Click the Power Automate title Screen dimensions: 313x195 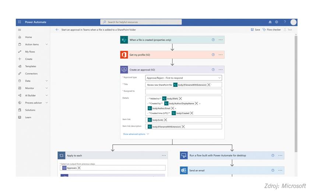[x=35, y=22]
